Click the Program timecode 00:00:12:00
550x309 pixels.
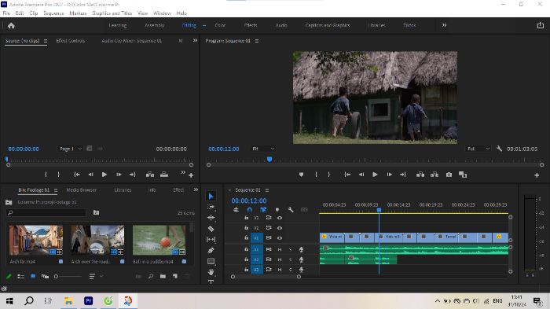pos(224,149)
